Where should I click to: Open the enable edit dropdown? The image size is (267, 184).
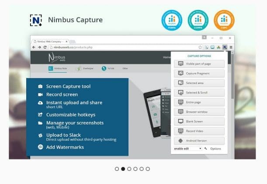(188, 149)
